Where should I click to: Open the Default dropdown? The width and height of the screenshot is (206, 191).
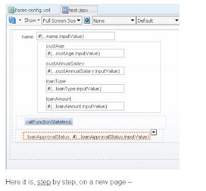[158, 21]
